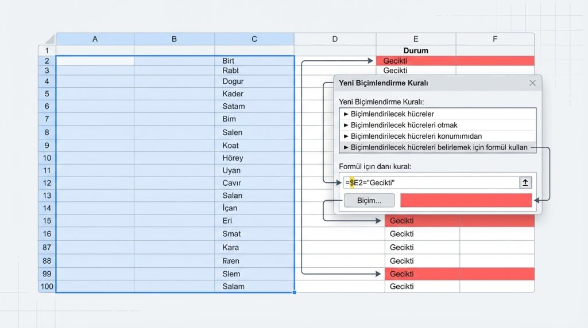Select column A header

(95, 39)
